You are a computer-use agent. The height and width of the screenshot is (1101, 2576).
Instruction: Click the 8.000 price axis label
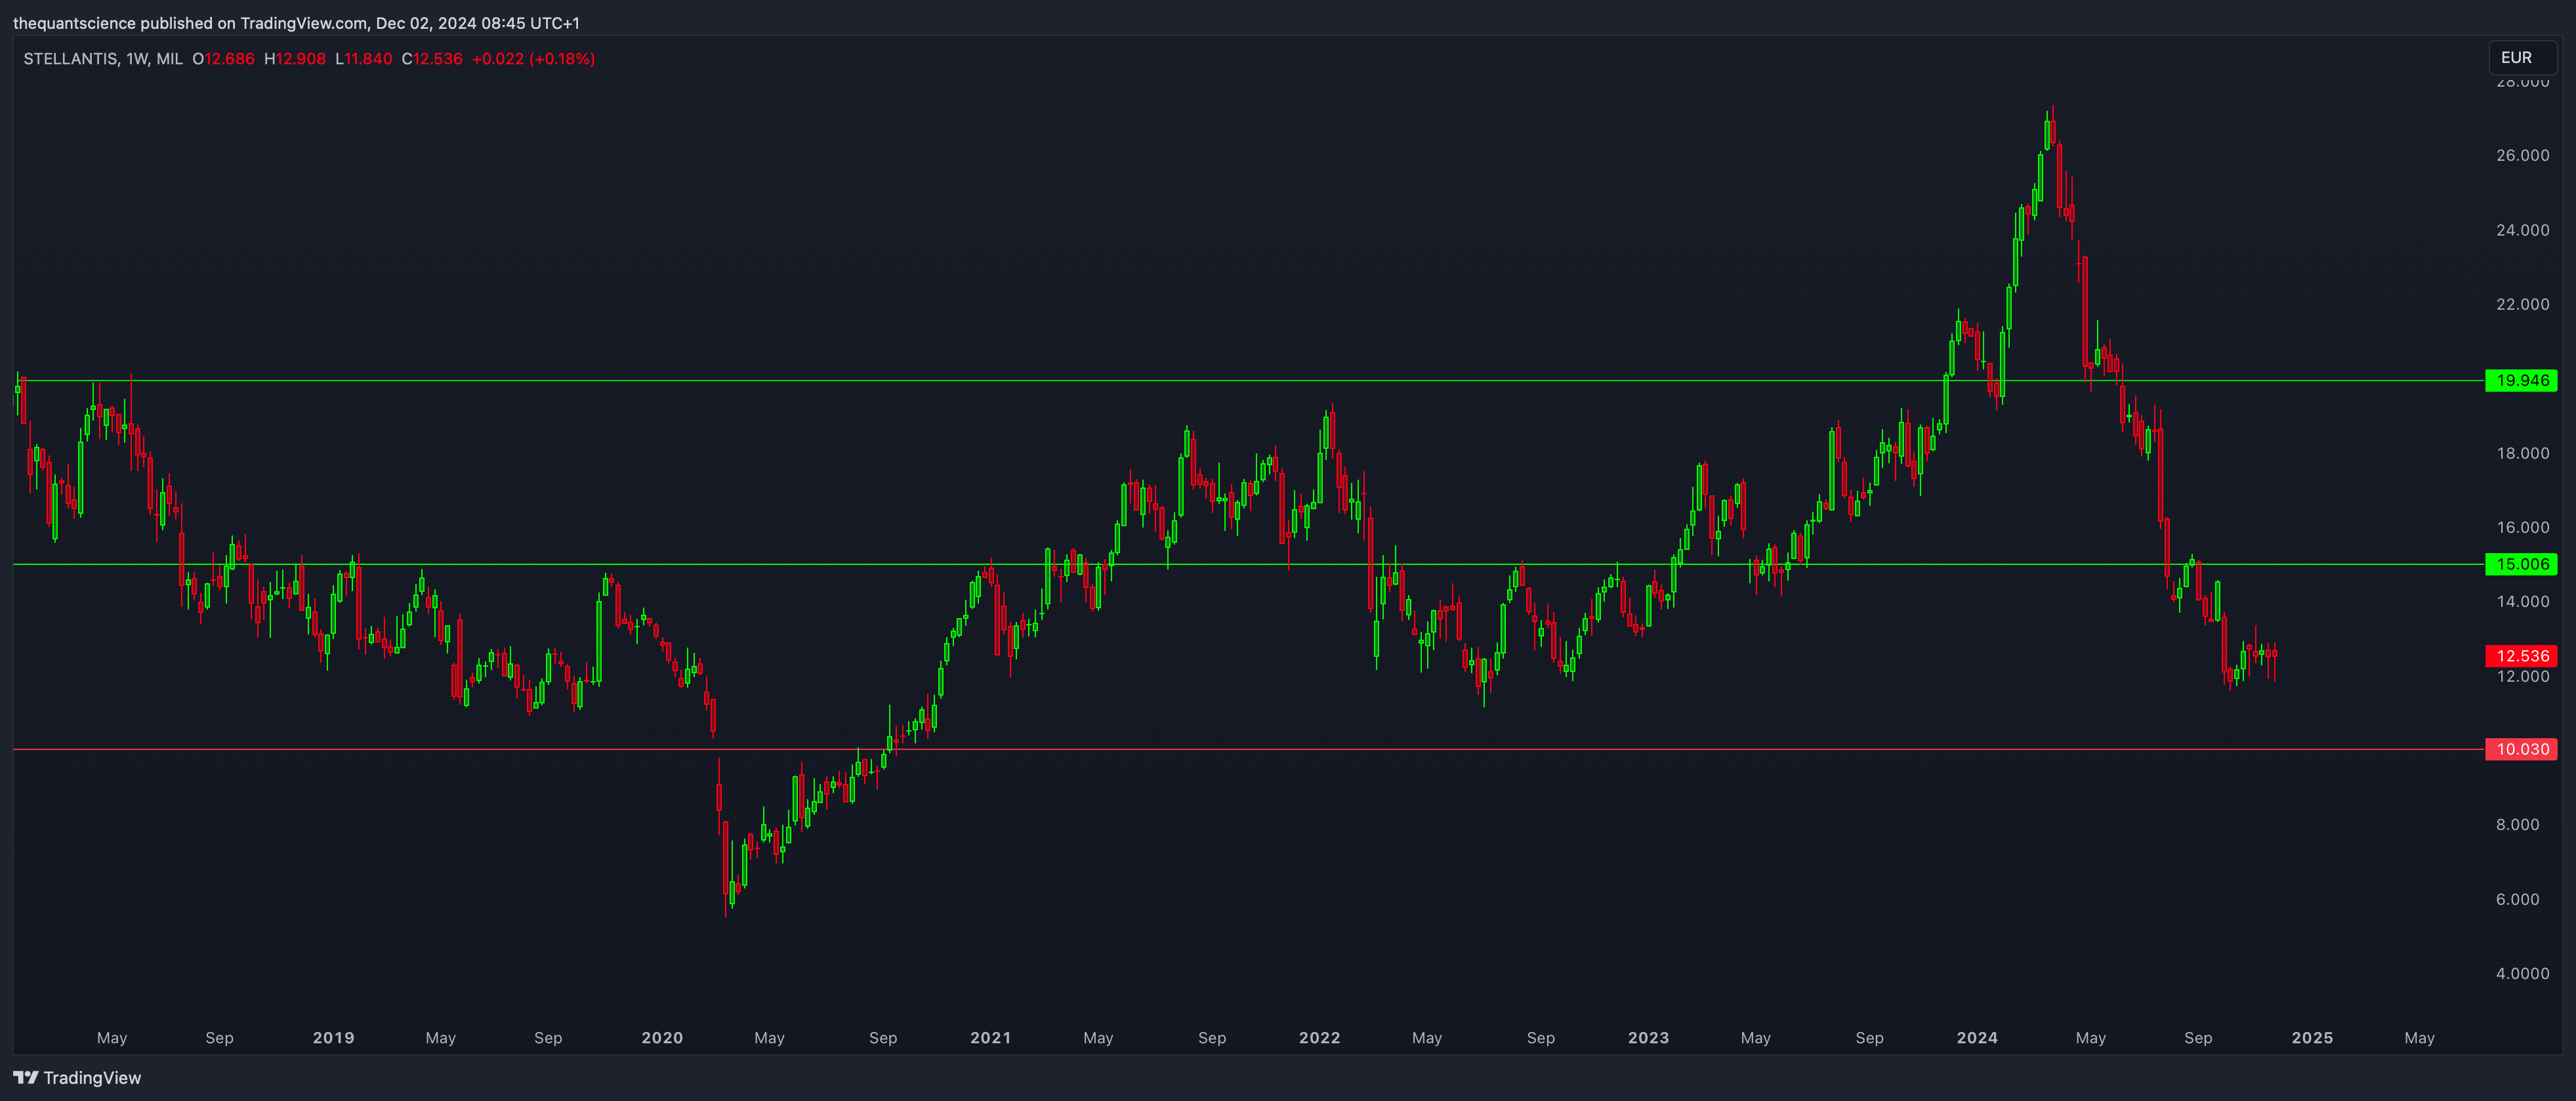coord(2517,825)
